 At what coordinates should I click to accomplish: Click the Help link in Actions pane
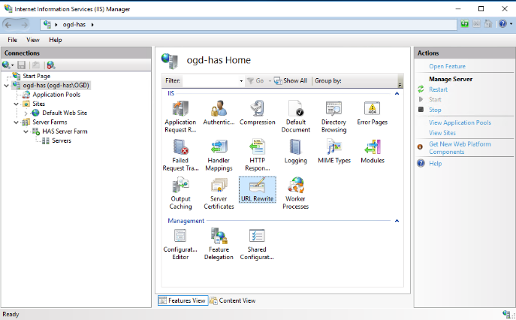point(435,163)
